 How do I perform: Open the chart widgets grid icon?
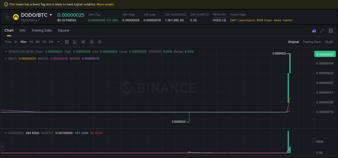331,31
